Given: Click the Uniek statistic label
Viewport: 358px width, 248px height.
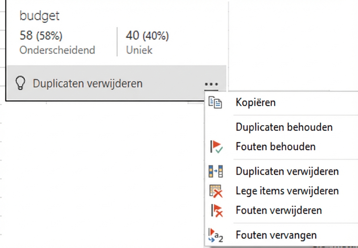Looking at the screenshot, I should [x=139, y=50].
